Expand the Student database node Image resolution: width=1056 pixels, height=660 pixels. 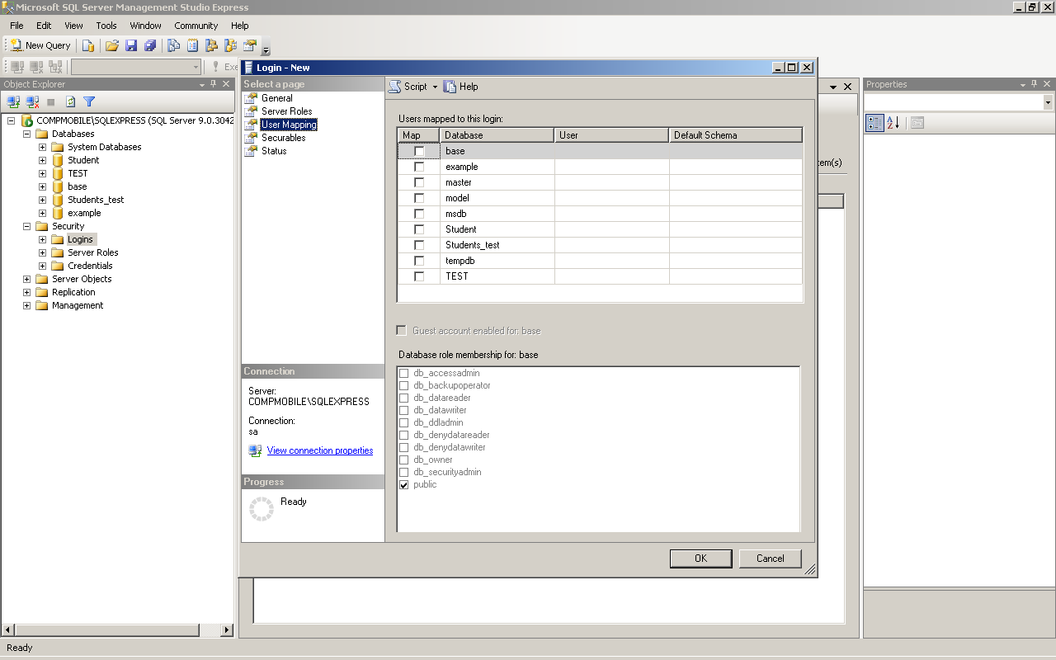[x=42, y=160]
